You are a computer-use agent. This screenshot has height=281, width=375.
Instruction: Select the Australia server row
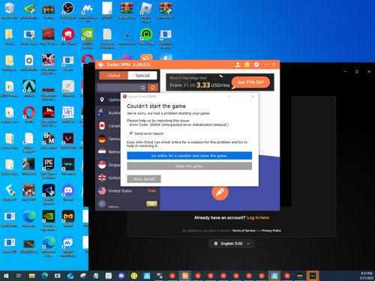click(x=108, y=112)
